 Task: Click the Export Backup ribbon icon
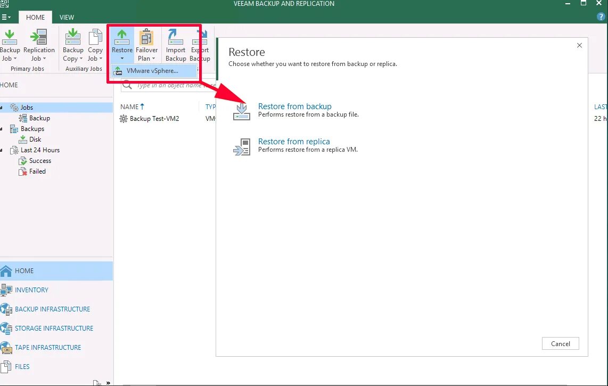tap(200, 37)
